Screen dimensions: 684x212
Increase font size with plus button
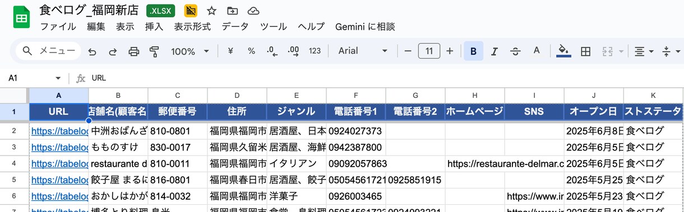point(450,51)
